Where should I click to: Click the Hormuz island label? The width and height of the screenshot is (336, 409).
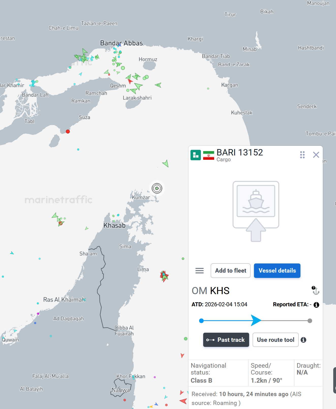pyautogui.click(x=148, y=59)
